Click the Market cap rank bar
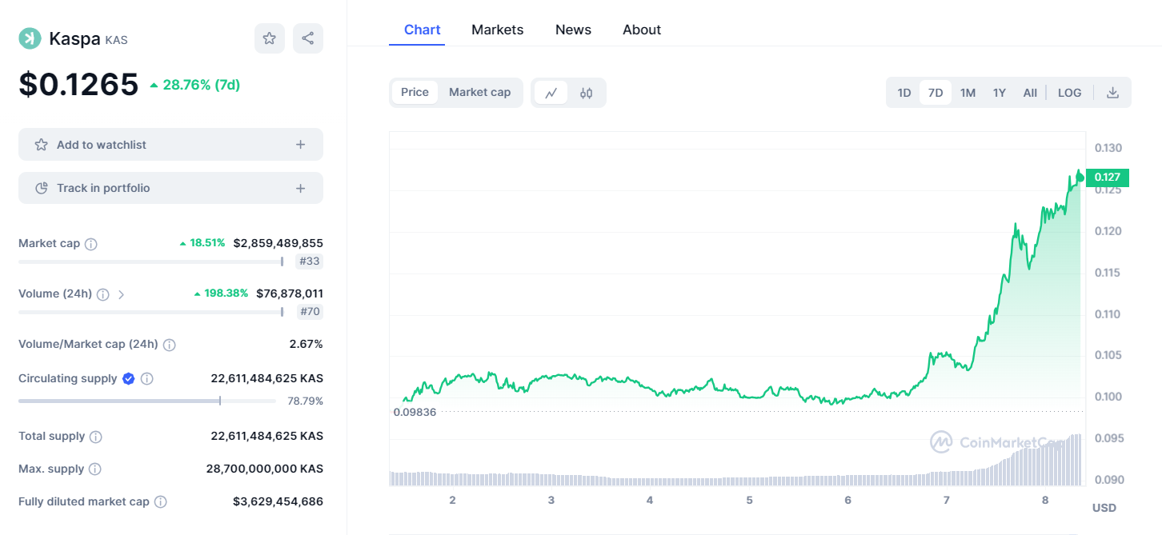This screenshot has width=1162, height=535. point(151,262)
